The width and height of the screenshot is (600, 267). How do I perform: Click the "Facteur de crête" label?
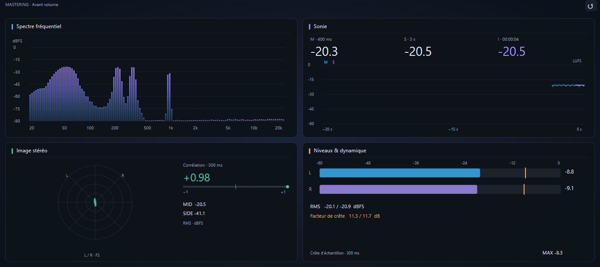pos(327,216)
